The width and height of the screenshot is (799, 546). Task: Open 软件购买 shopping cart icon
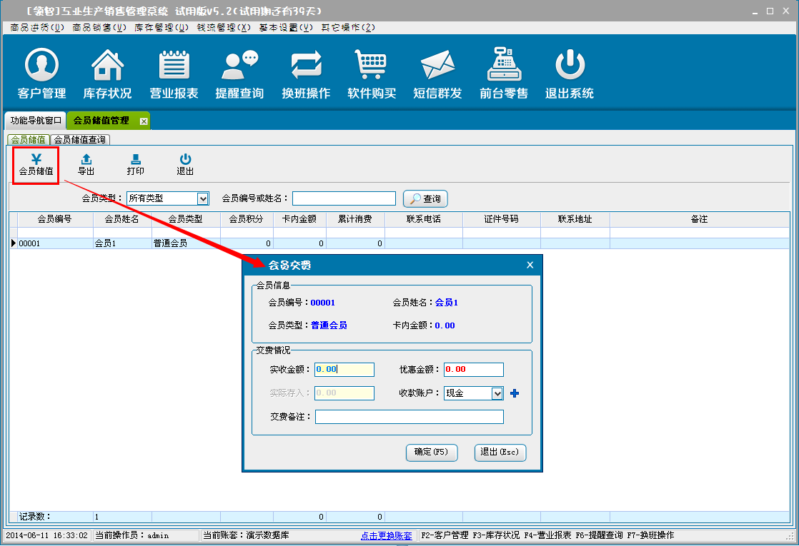pyautogui.click(x=372, y=66)
